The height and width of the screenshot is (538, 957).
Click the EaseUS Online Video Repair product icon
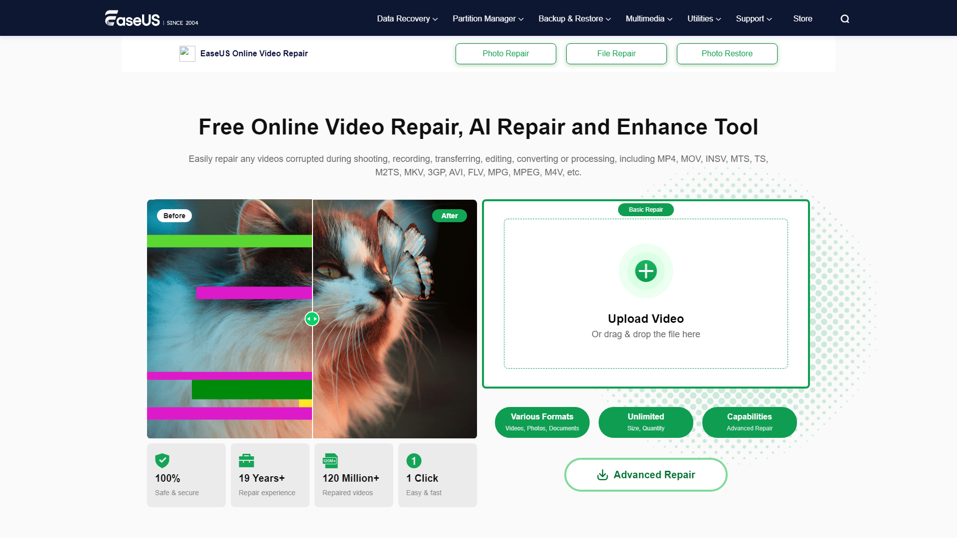click(x=187, y=53)
